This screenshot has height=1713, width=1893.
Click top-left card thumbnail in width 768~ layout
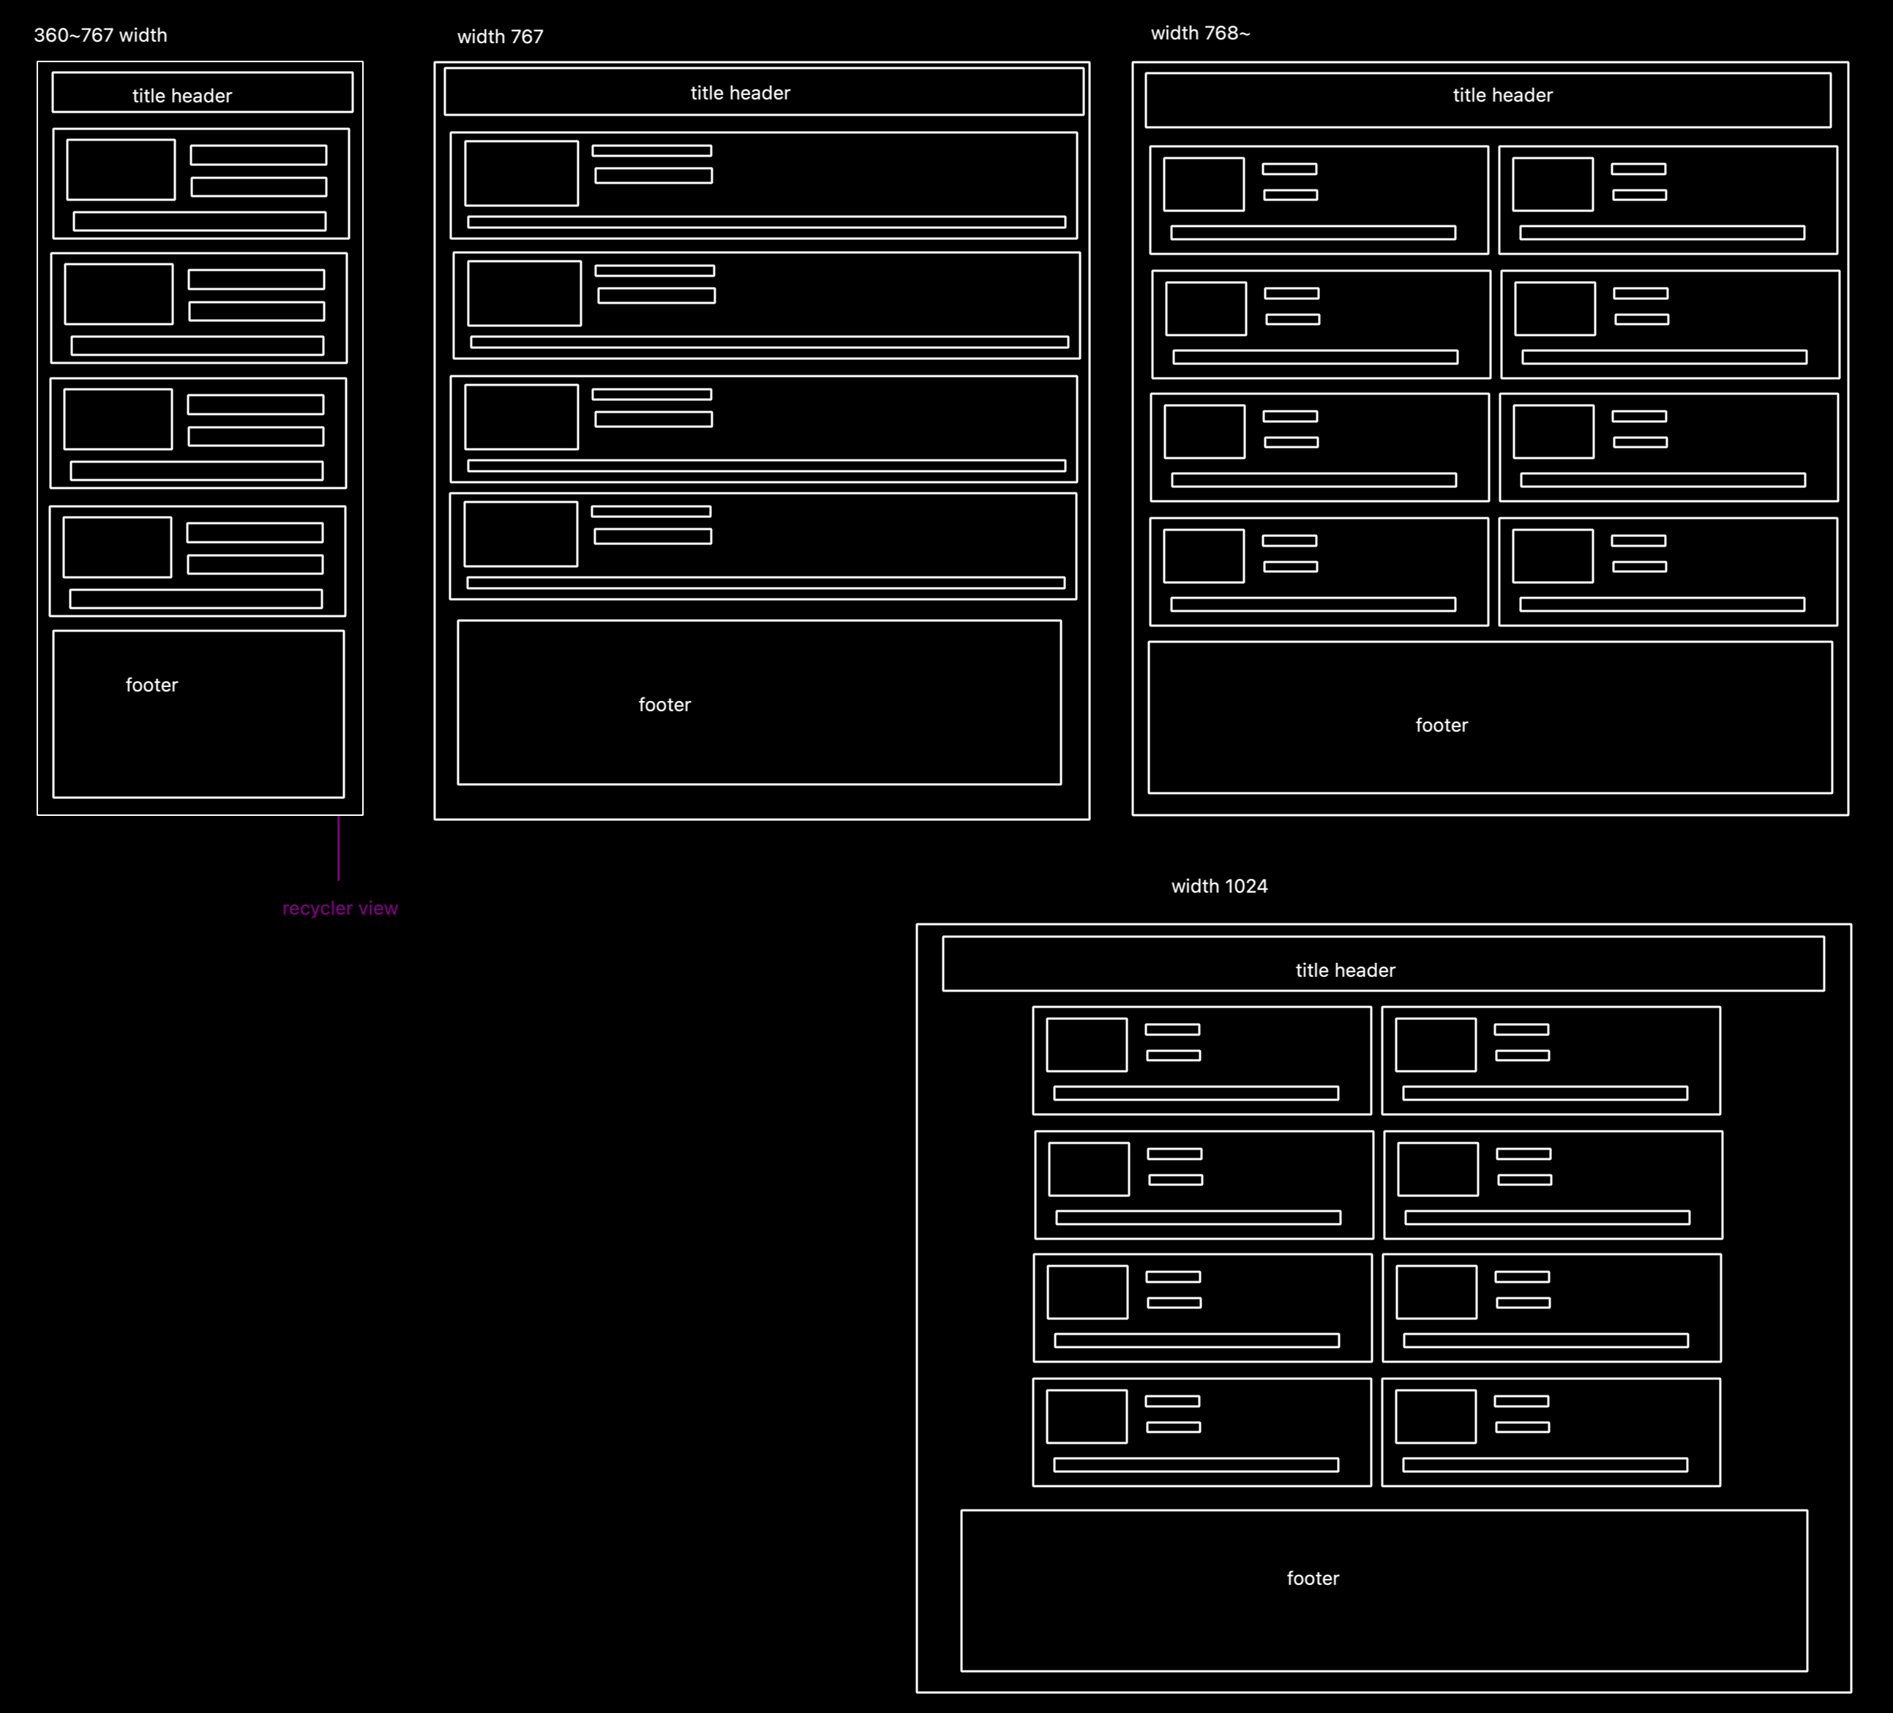click(x=1203, y=184)
